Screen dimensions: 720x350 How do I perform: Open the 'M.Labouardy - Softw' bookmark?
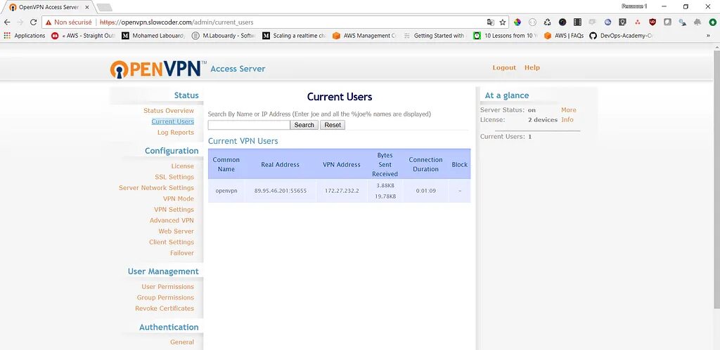(224, 35)
